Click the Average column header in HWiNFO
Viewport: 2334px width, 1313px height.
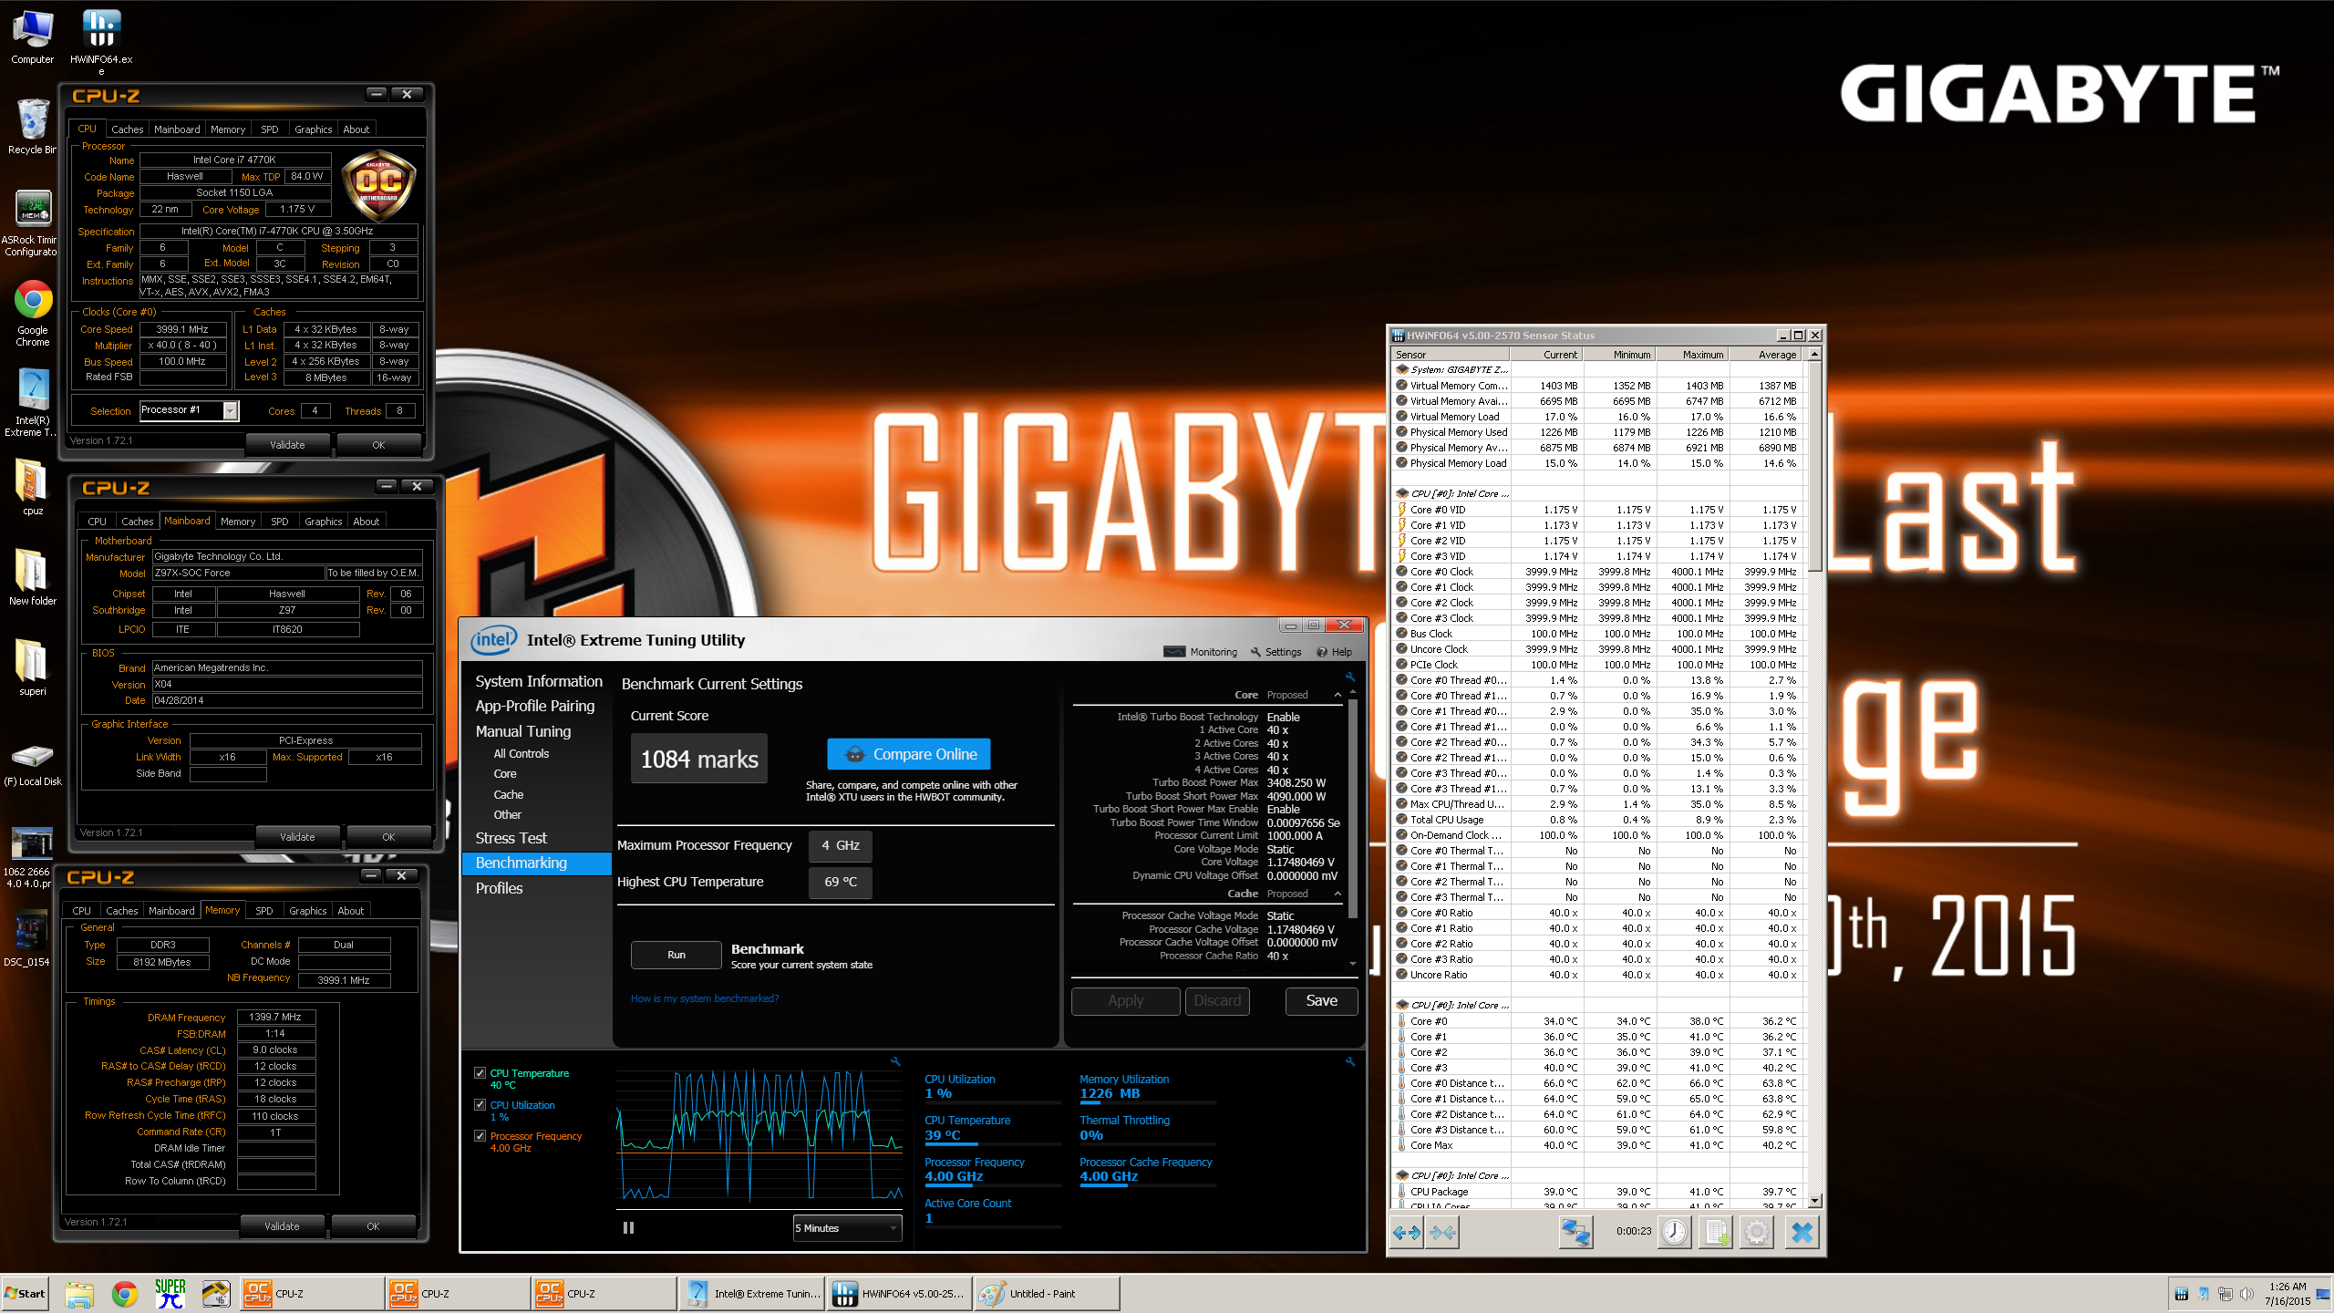1767,355
